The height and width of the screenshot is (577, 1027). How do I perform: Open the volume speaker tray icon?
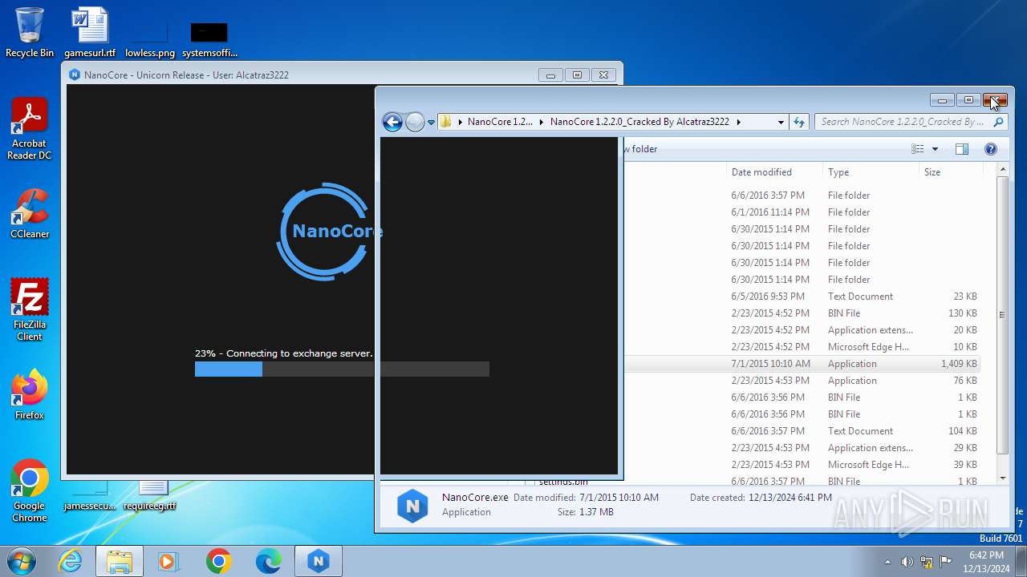pyautogui.click(x=907, y=562)
